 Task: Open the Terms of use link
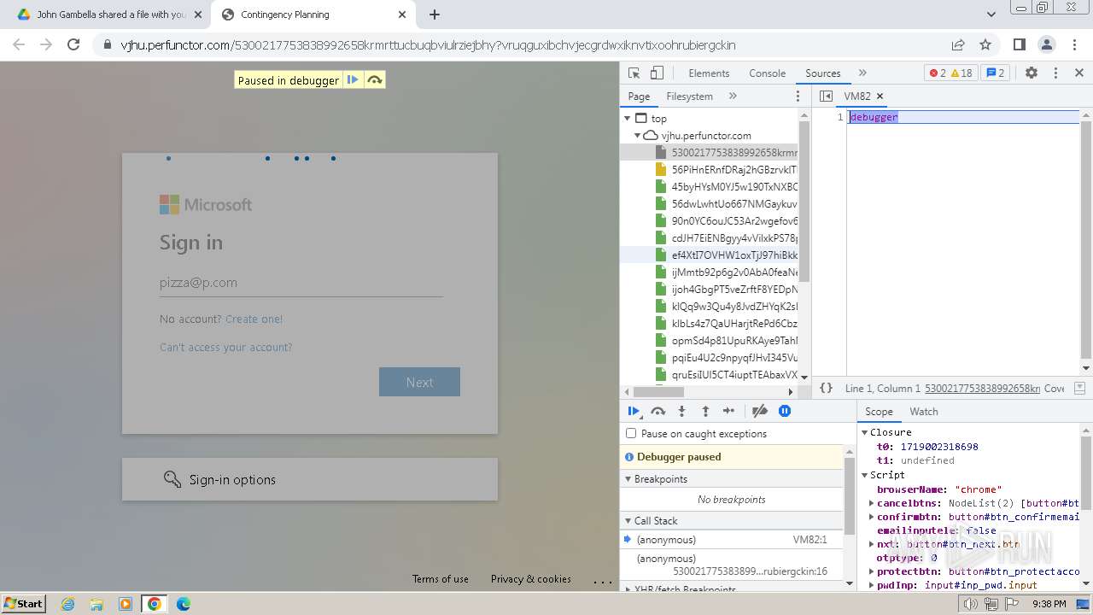441,579
